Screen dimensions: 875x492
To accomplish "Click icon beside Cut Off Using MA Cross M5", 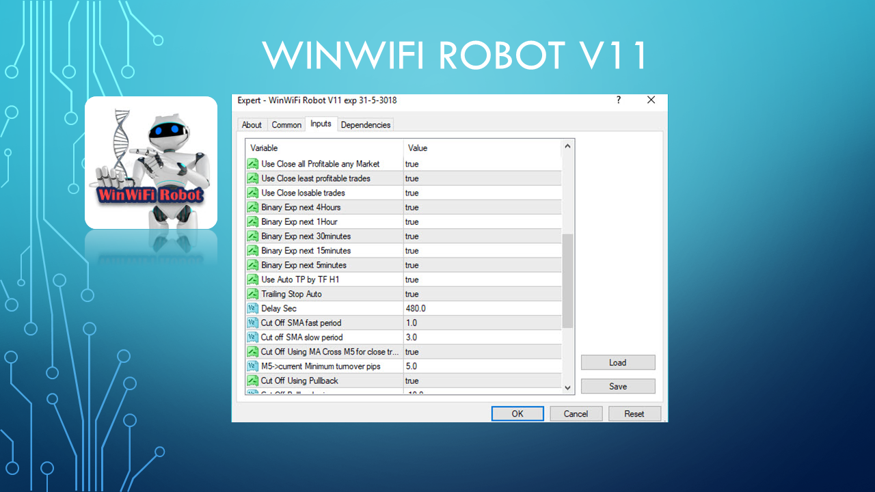I will coord(253,352).
